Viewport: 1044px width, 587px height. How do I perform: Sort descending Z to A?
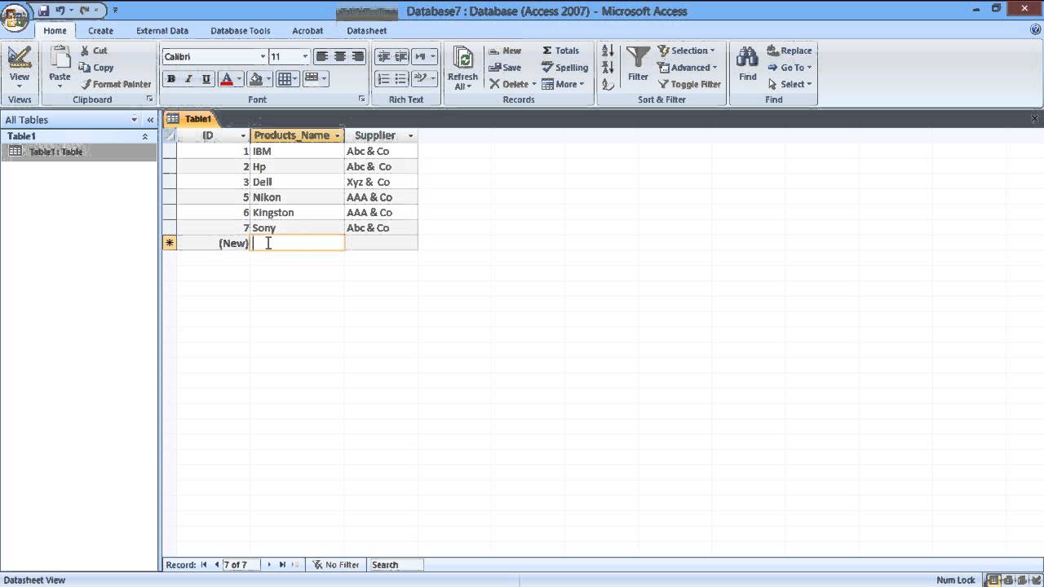pyautogui.click(x=608, y=68)
